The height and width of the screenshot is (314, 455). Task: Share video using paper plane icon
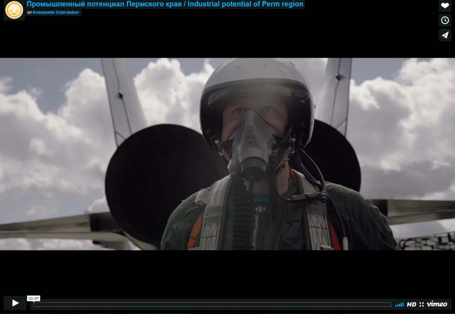pyautogui.click(x=445, y=35)
